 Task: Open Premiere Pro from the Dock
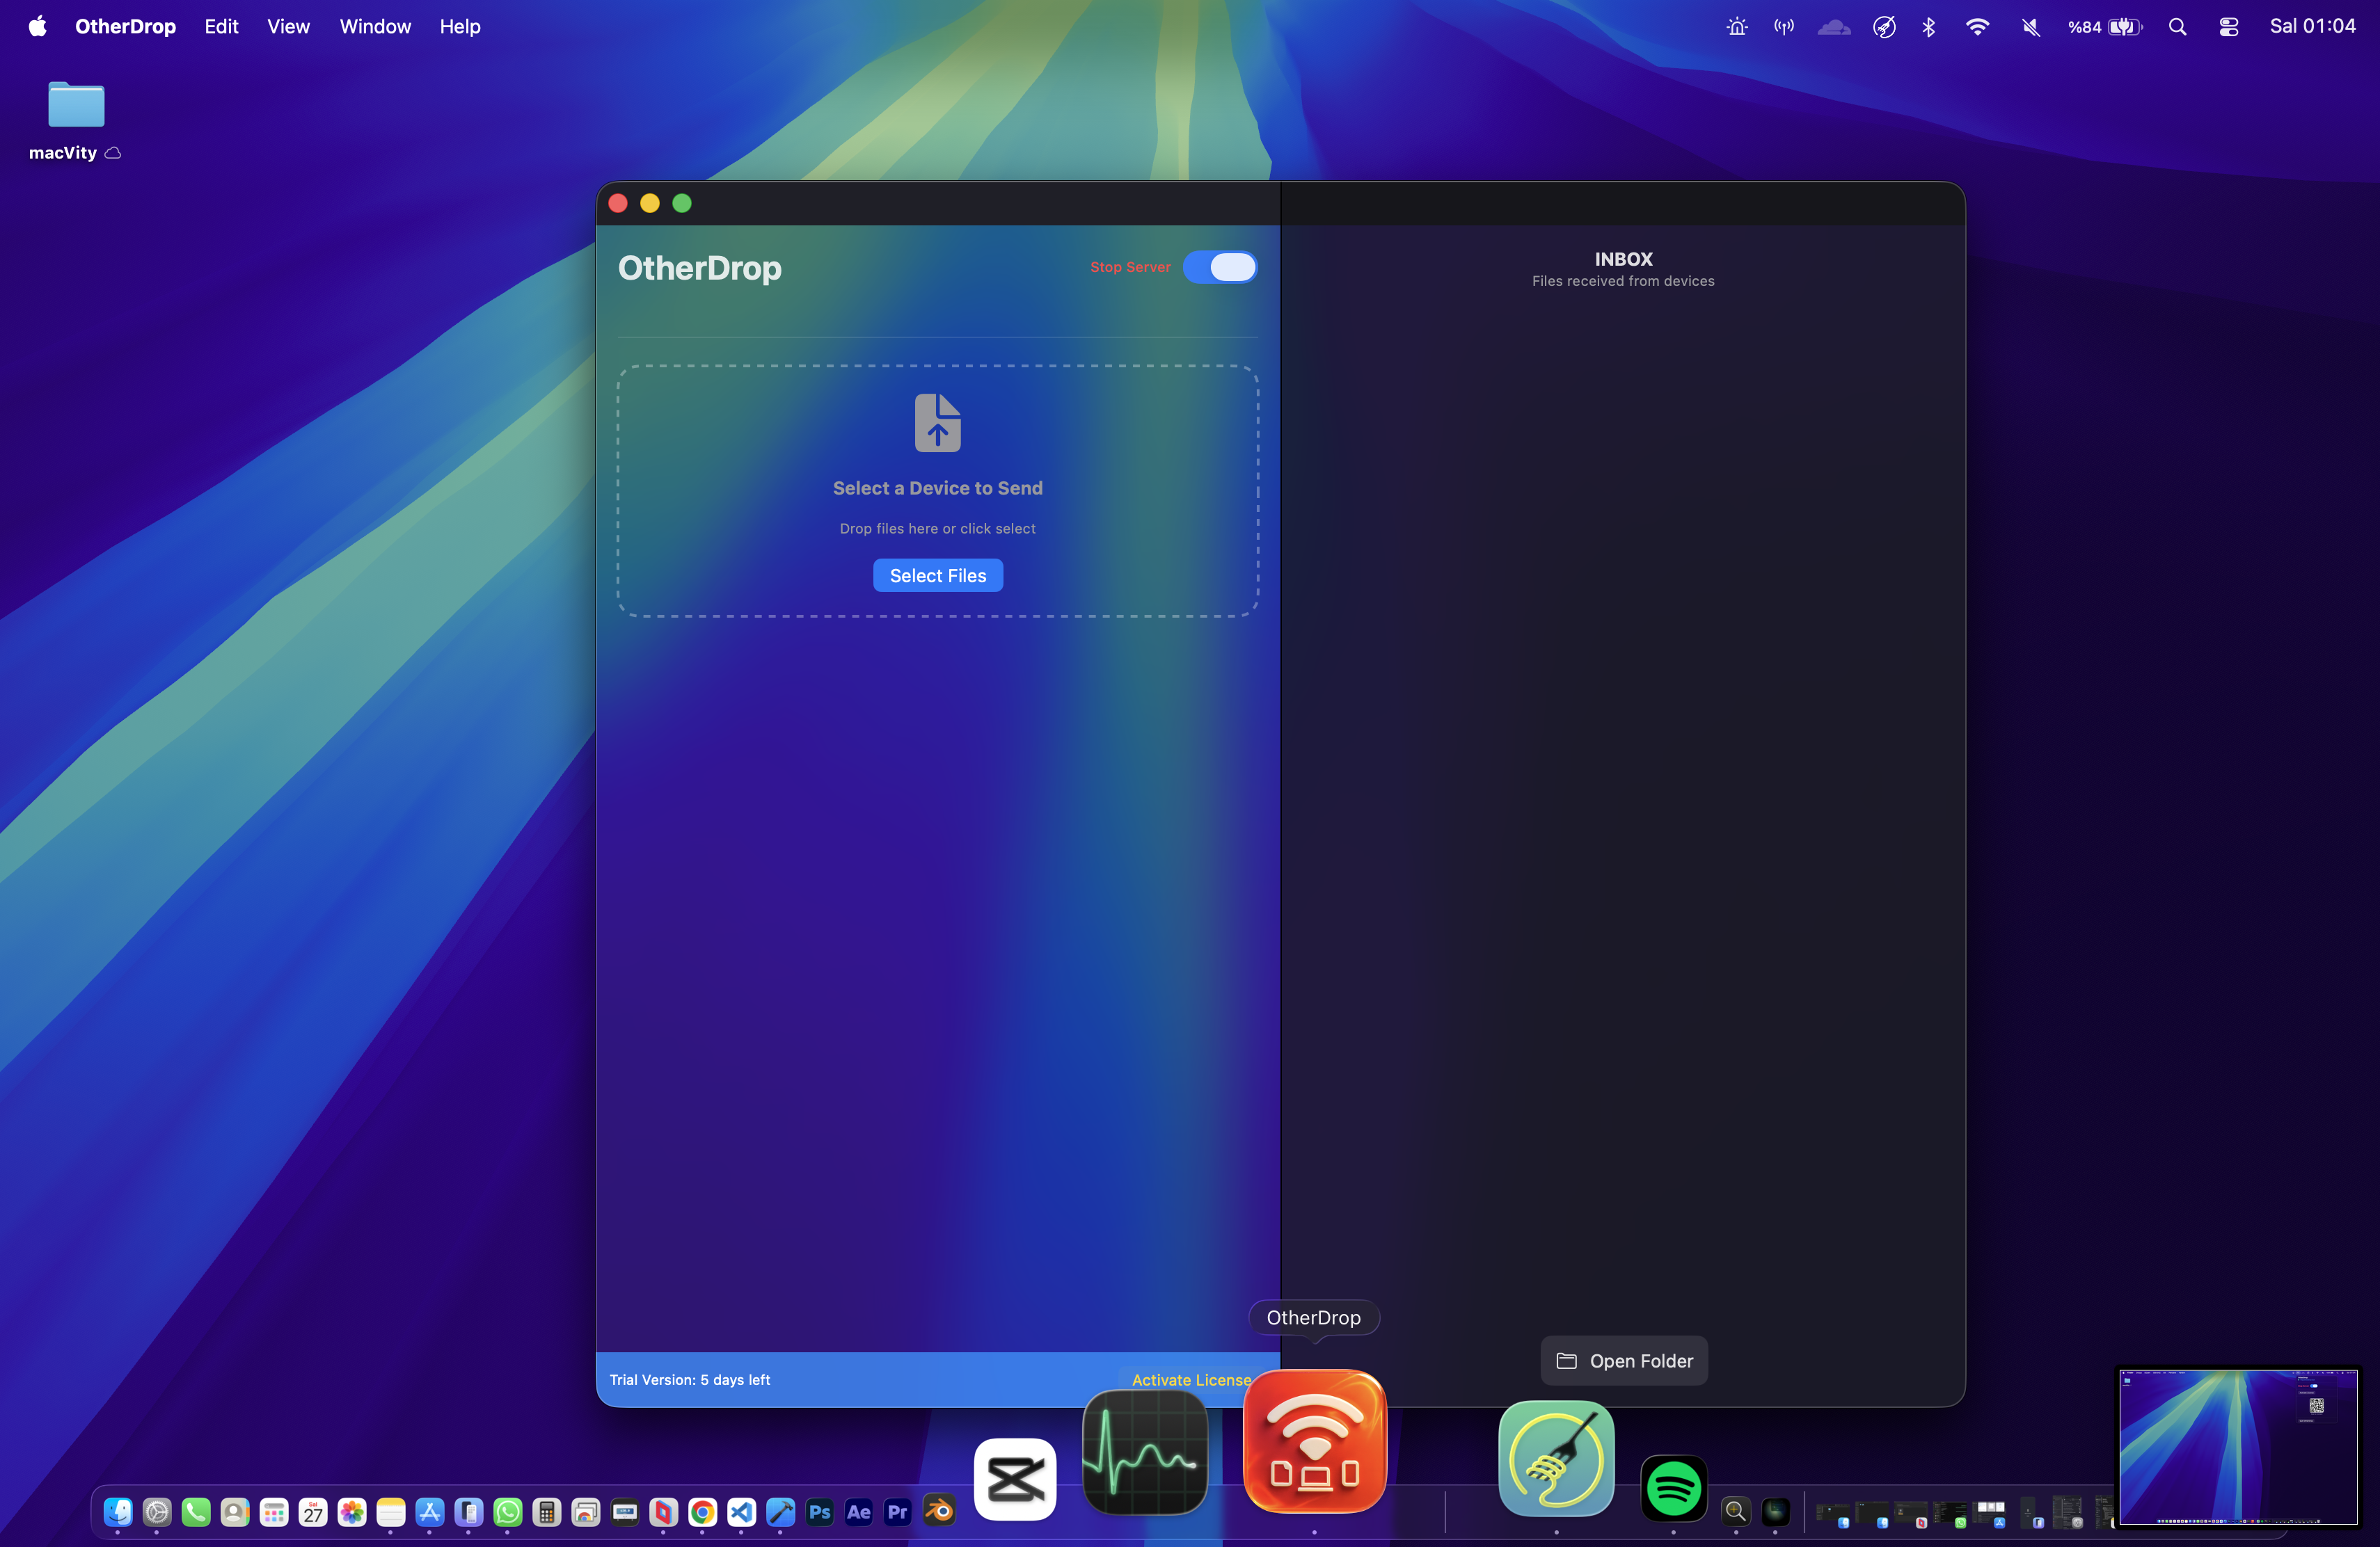[x=897, y=1512]
